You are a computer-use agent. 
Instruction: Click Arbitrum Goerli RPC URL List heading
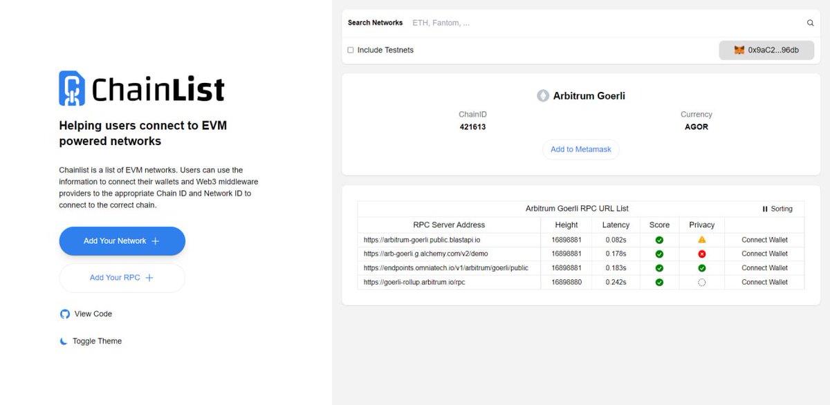coord(577,209)
